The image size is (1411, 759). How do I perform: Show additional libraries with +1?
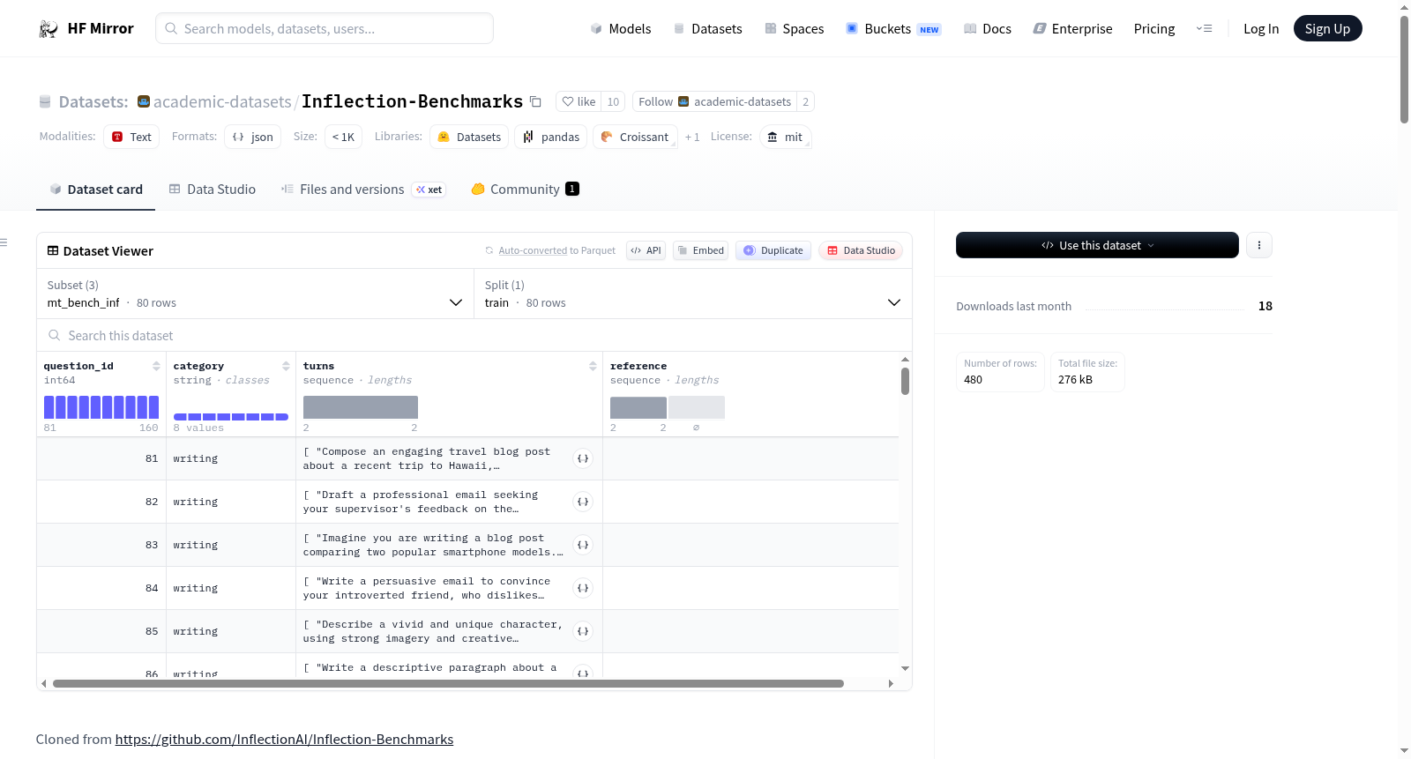click(x=692, y=137)
